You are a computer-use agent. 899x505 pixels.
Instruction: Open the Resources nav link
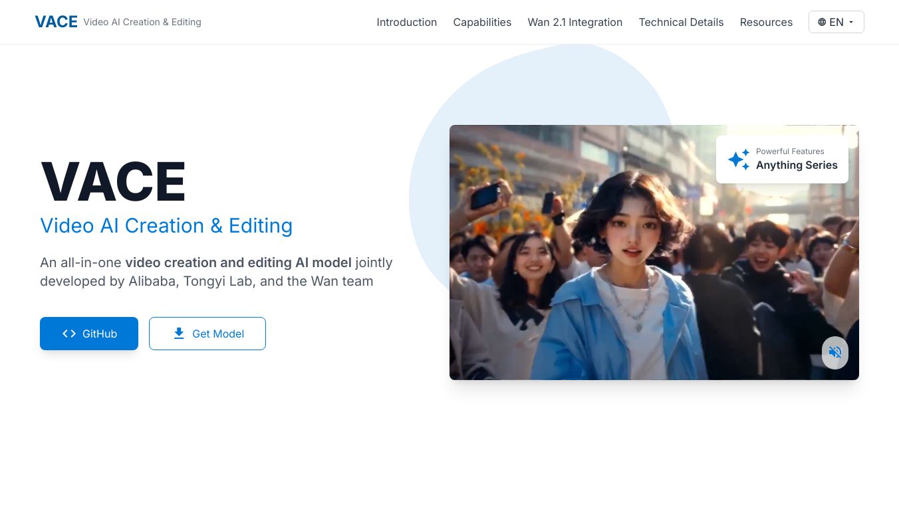pyautogui.click(x=766, y=22)
